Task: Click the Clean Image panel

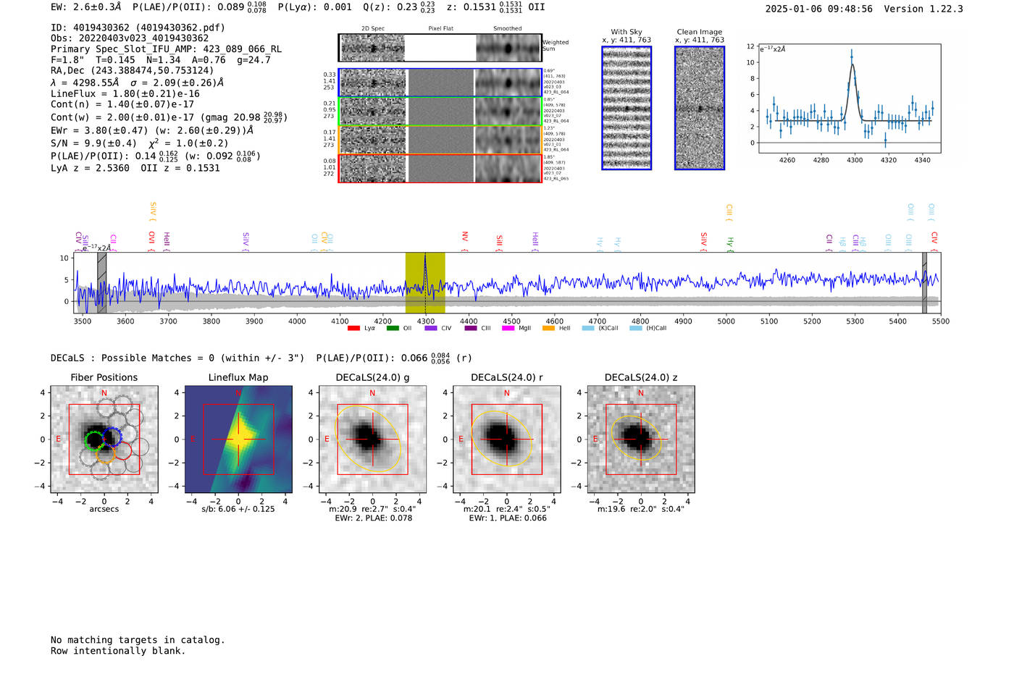Action: (700, 108)
